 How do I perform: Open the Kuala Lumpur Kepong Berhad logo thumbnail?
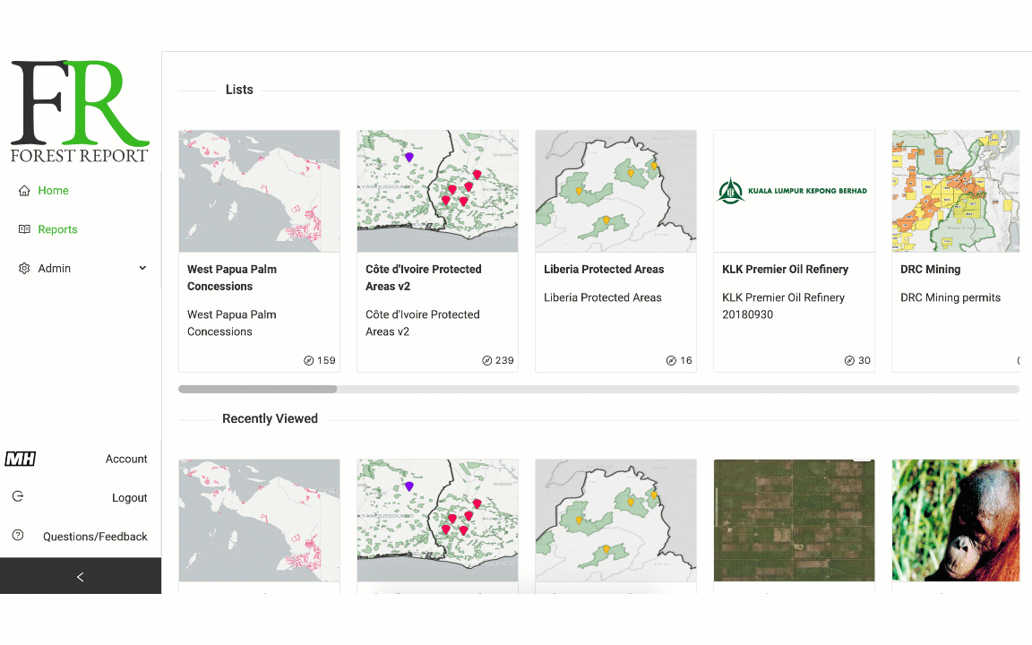click(x=795, y=191)
